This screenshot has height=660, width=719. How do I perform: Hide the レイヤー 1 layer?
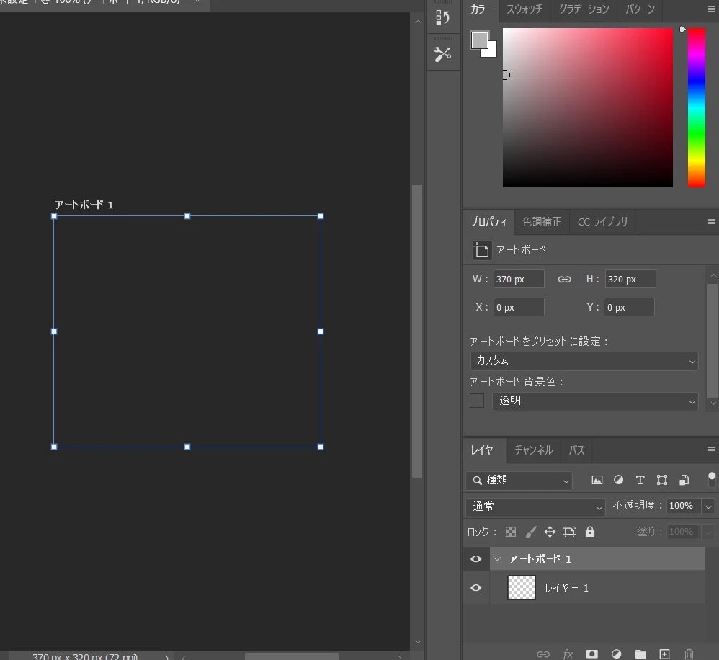point(476,588)
